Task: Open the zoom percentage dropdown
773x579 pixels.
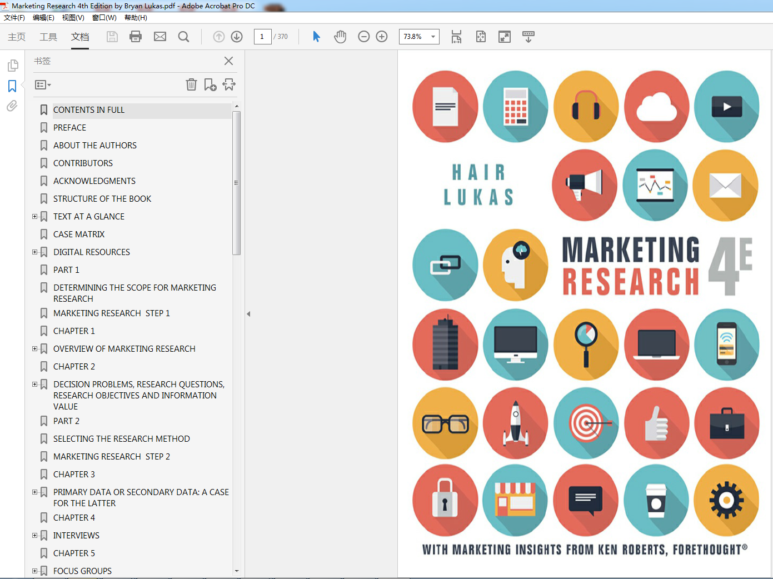Action: tap(433, 37)
